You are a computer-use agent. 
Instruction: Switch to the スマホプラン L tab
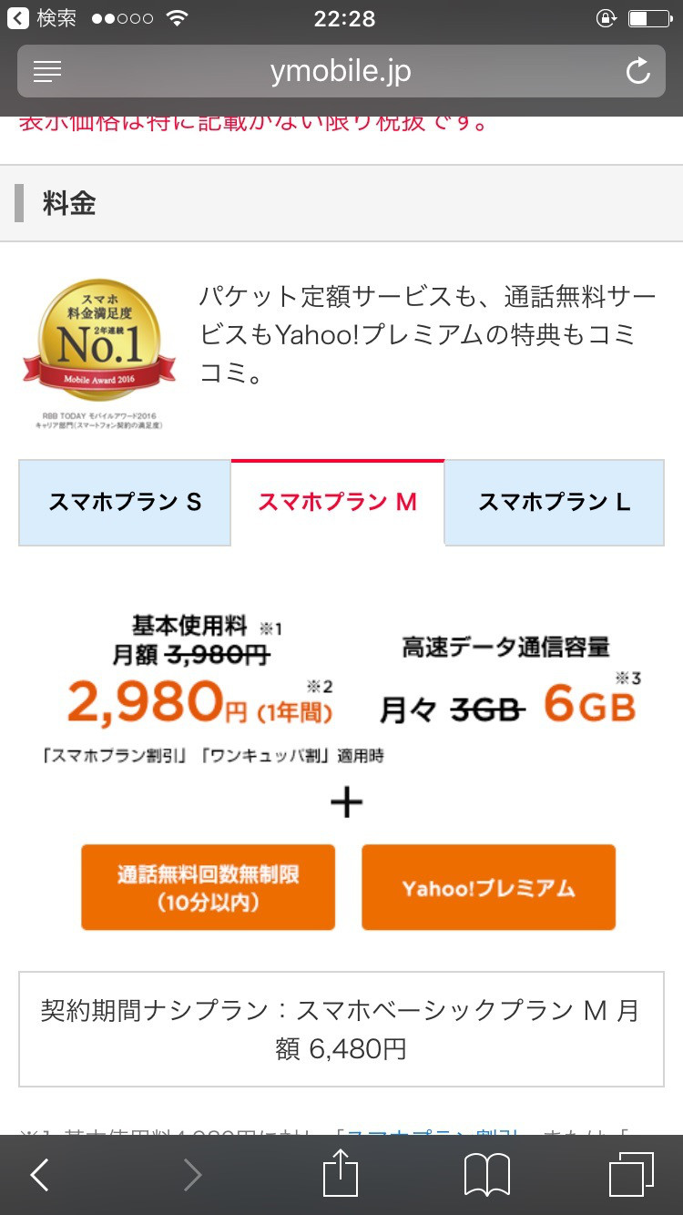click(555, 503)
